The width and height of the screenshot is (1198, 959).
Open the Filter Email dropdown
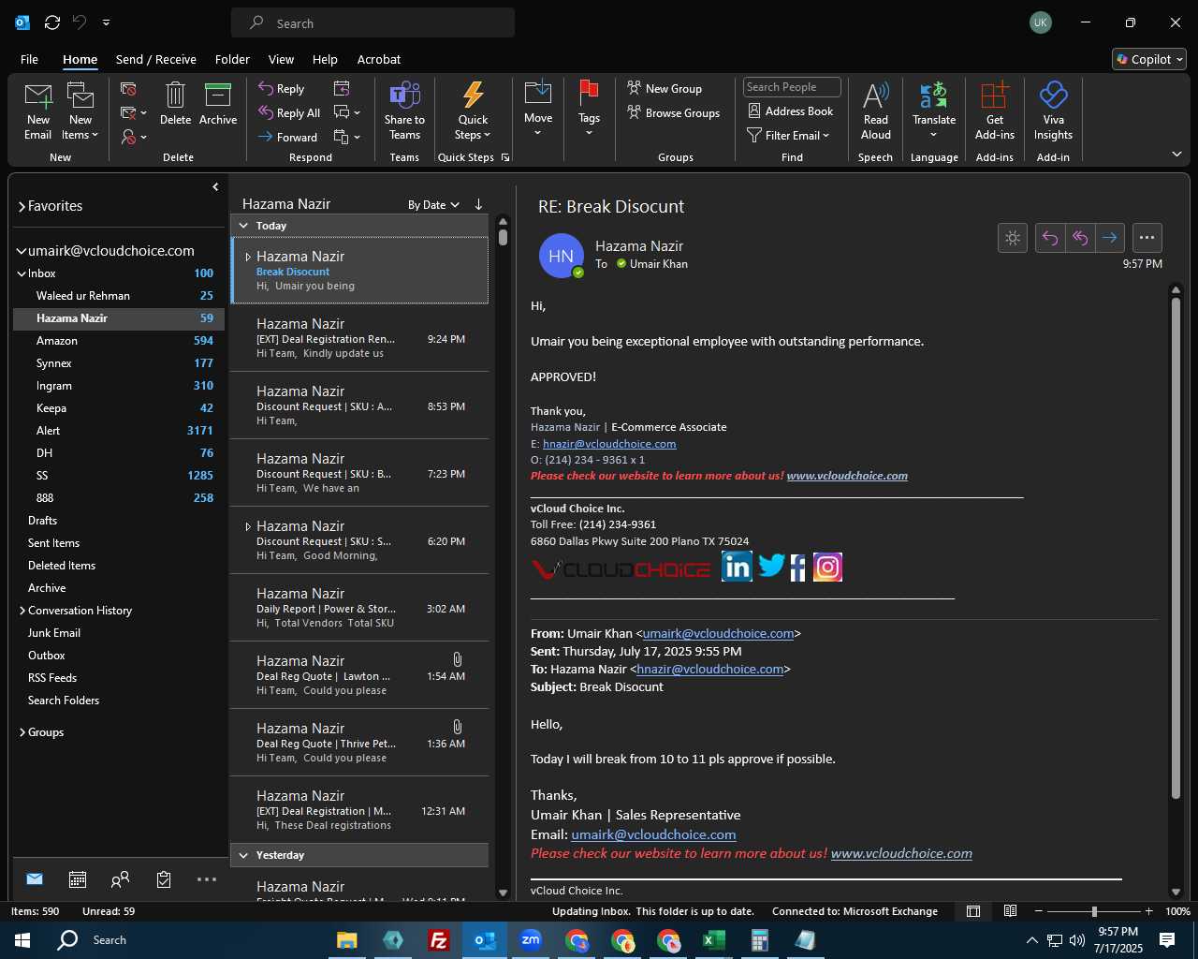click(x=789, y=135)
